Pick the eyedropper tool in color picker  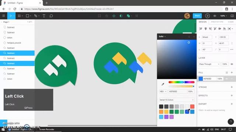(x=163, y=84)
